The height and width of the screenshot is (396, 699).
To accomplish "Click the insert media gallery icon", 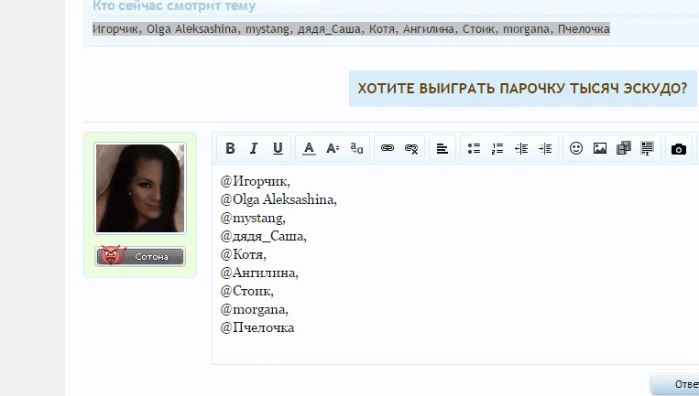I will (x=624, y=148).
